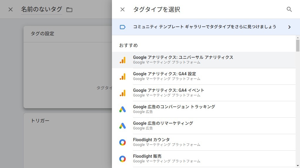Close the タグタイプを選択 panel with X
Viewport: 300px width, 168px height.
coord(123,9)
